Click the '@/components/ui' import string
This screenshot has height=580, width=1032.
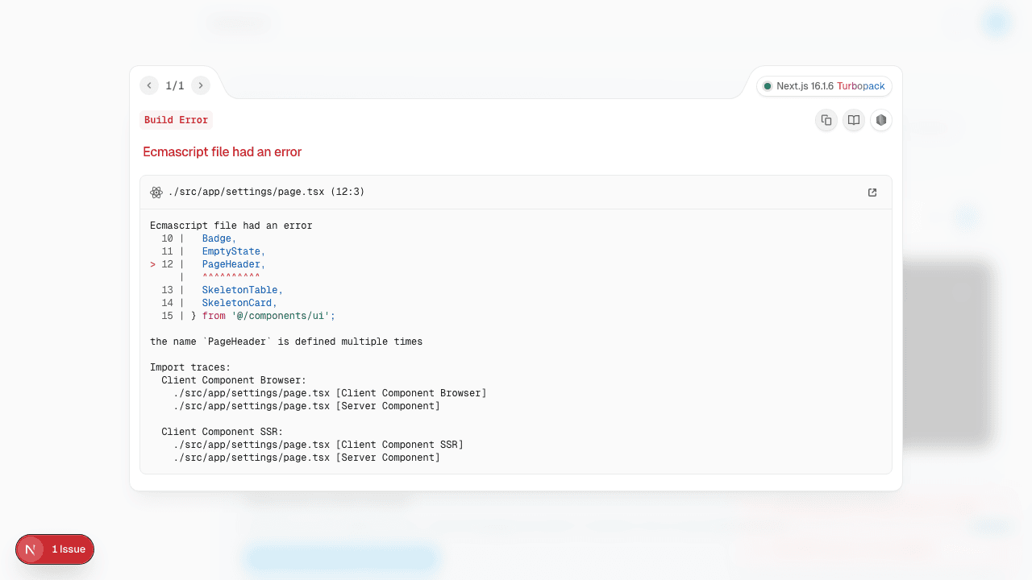(x=281, y=315)
